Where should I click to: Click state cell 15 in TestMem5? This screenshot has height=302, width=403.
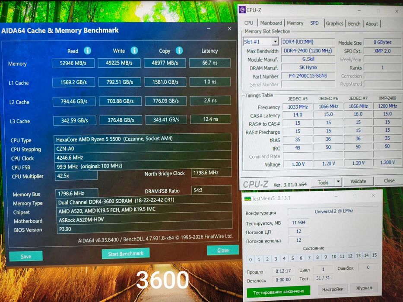point(374,255)
